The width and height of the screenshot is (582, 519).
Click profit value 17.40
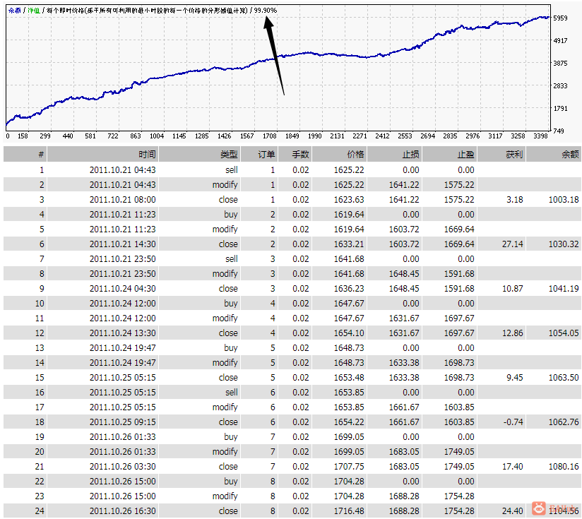click(x=512, y=467)
